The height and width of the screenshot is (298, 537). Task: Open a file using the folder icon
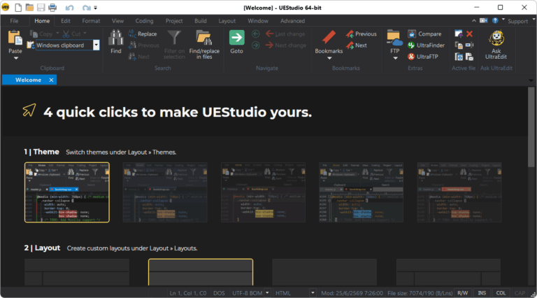click(29, 7)
